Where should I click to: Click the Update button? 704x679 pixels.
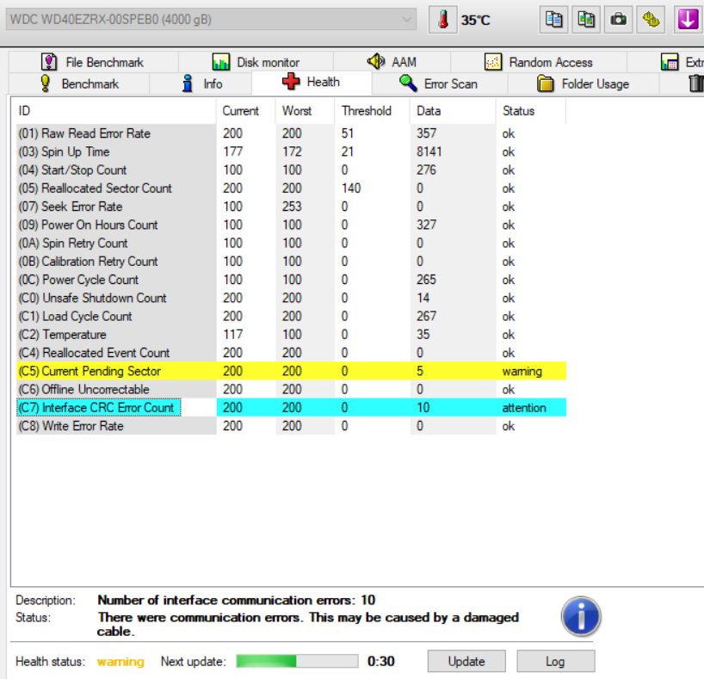(x=466, y=662)
